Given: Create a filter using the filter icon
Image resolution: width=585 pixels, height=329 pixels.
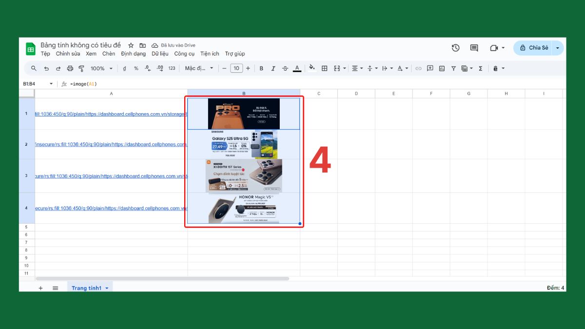Looking at the screenshot, I should 453,68.
